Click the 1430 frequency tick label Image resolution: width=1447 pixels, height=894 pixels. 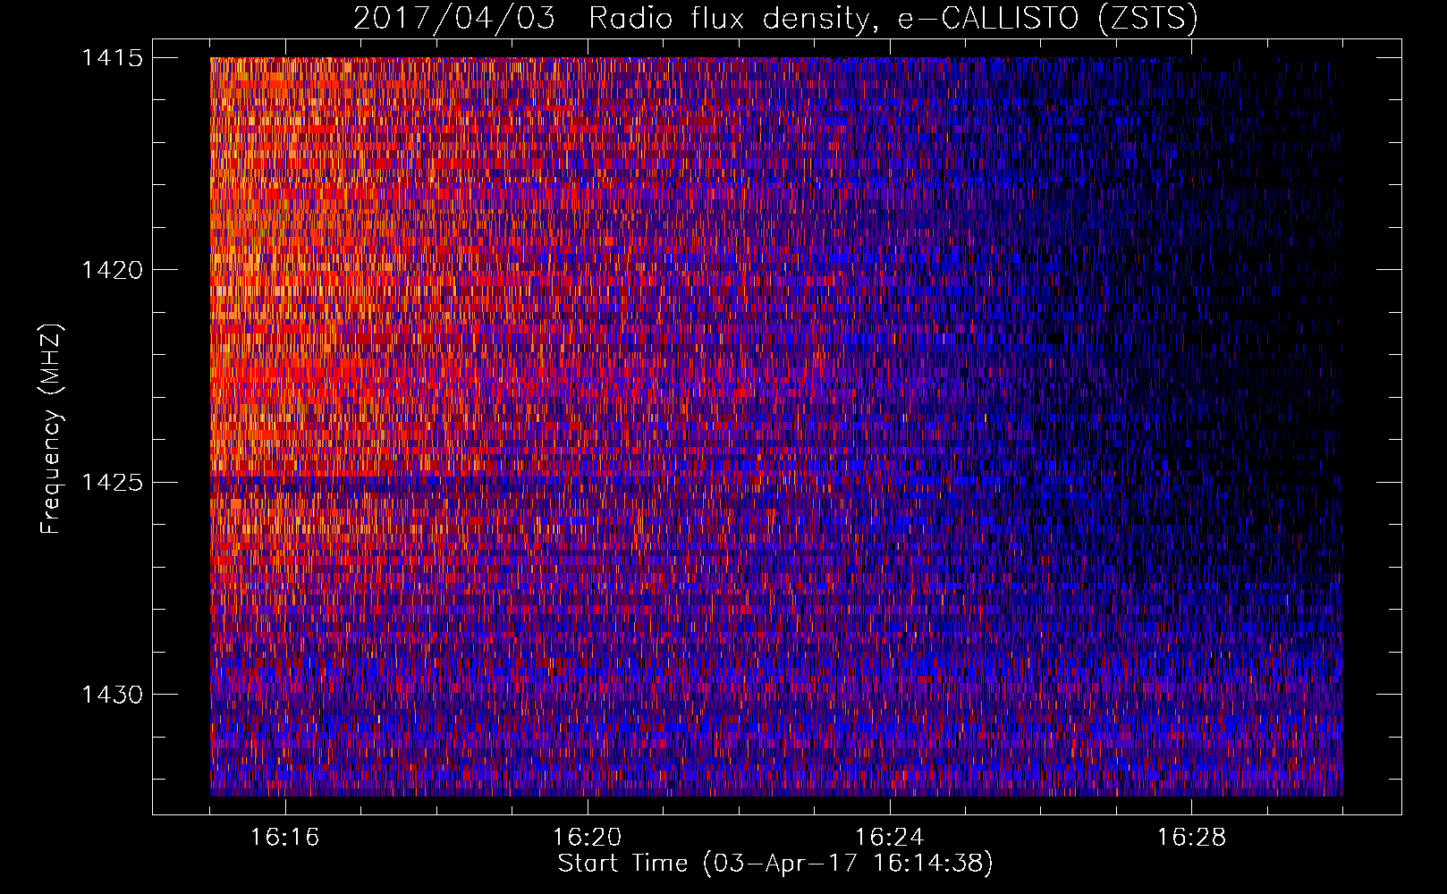pos(112,695)
